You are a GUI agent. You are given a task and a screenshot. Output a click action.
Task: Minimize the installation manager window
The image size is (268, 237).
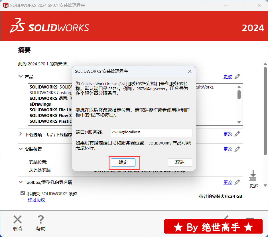pos(226,5)
